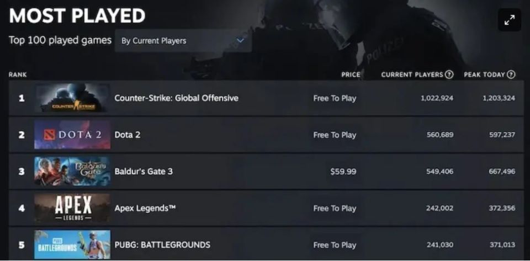This screenshot has height=261, width=530.
Task: Click the CURRENT PLAYERS column header label
Action: [412, 74]
